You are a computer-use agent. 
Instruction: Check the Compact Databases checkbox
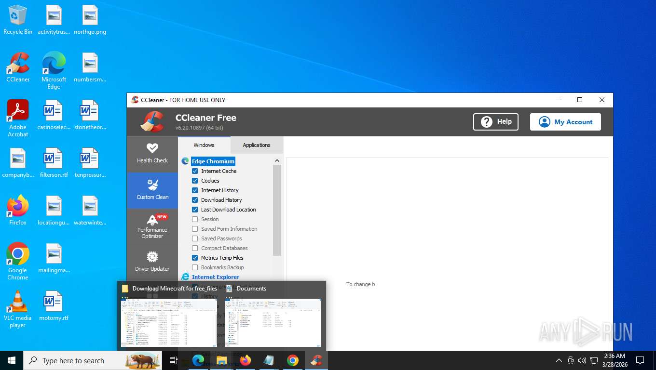(x=195, y=248)
